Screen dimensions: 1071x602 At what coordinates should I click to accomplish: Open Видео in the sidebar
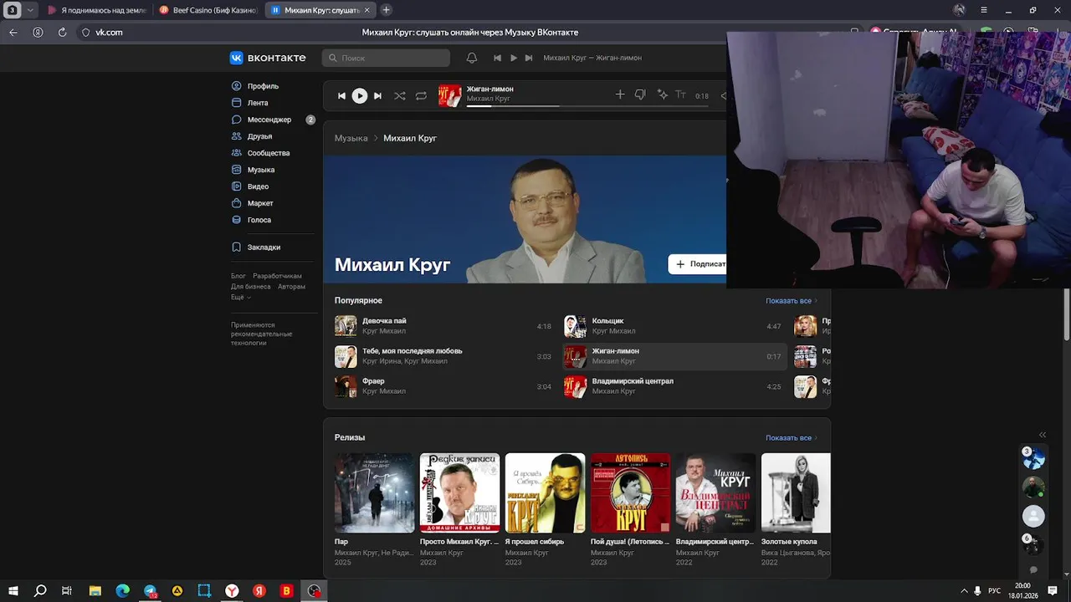pyautogui.click(x=258, y=186)
